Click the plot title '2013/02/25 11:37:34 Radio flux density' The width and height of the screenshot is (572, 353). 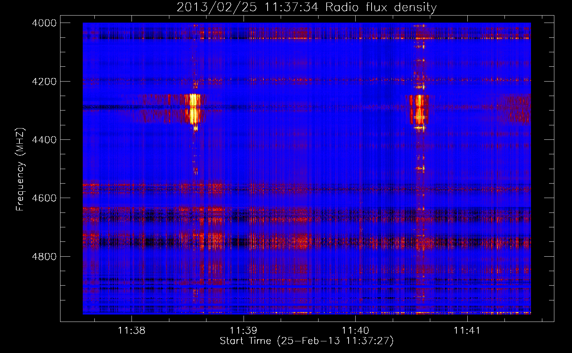point(307,7)
